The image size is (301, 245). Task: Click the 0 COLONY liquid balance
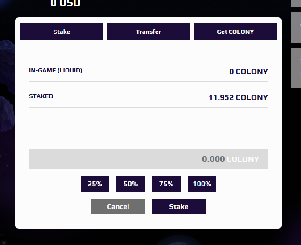click(248, 72)
